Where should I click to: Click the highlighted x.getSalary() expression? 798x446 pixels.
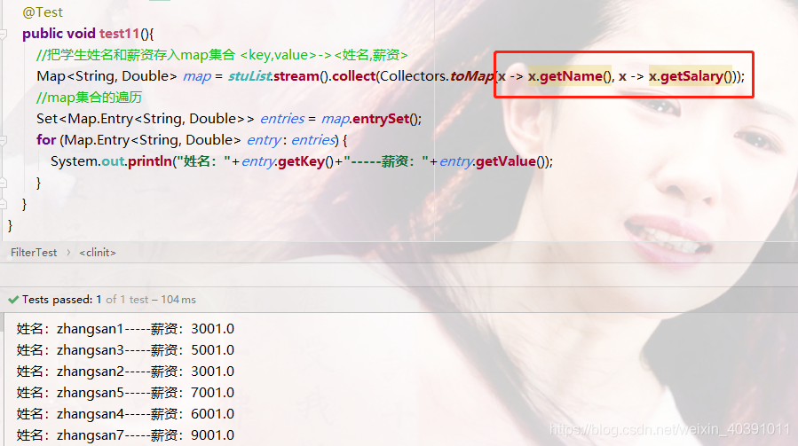pyautogui.click(x=690, y=76)
